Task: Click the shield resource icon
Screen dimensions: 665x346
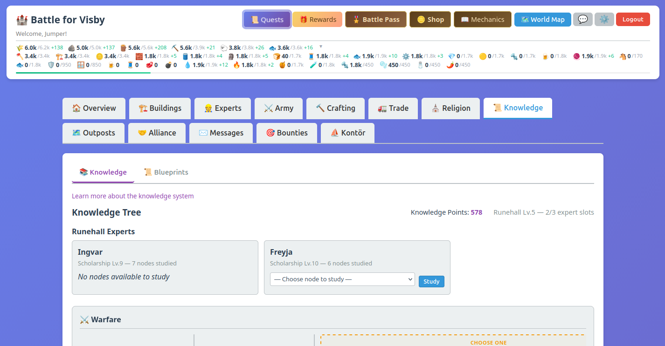Action: pyautogui.click(x=51, y=65)
